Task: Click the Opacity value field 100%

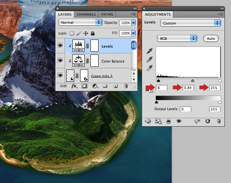Action: (125, 23)
